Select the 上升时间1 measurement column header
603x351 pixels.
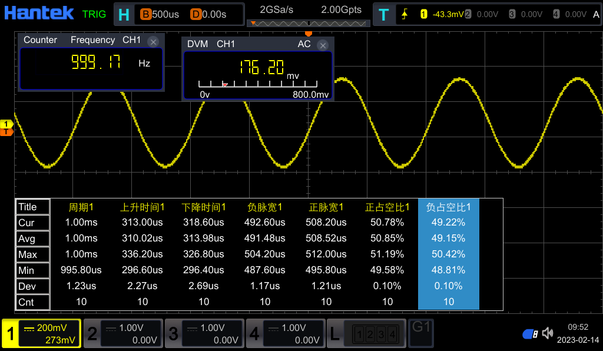tap(143, 207)
